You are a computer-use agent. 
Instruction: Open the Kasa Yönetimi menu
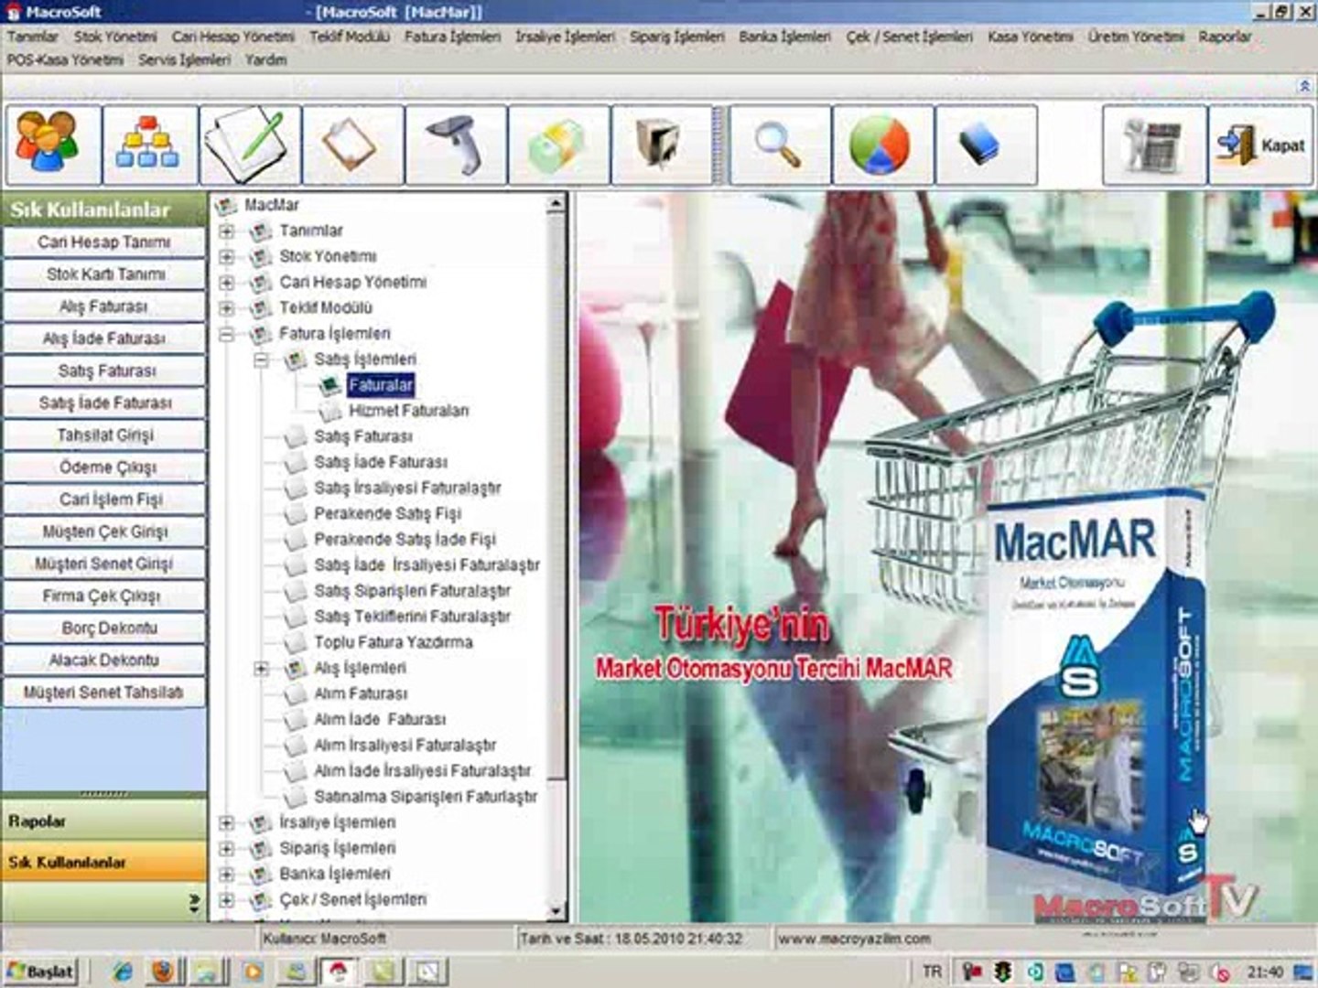point(1030,37)
